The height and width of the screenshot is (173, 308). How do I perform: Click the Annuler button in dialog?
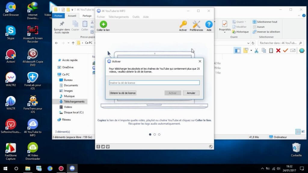click(x=191, y=93)
